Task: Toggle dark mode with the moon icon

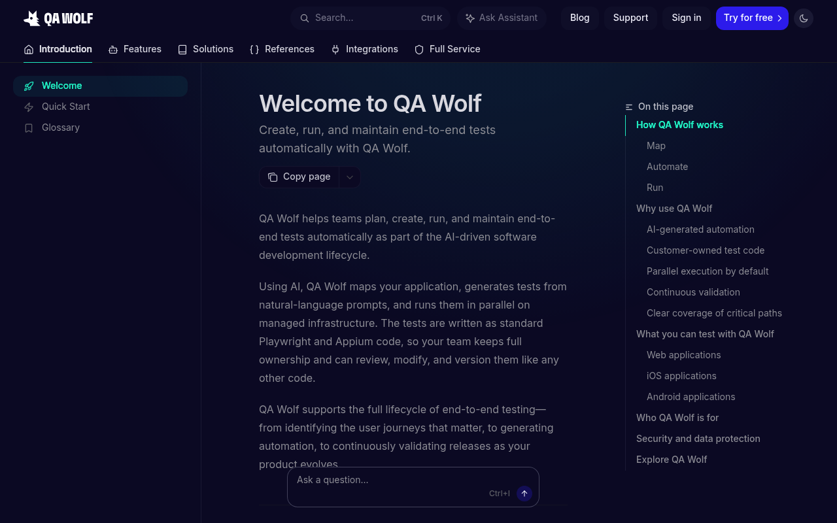Action: tap(804, 18)
